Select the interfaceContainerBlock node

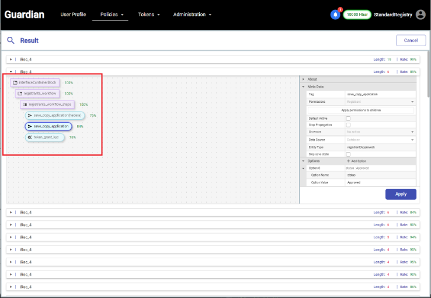click(x=36, y=82)
